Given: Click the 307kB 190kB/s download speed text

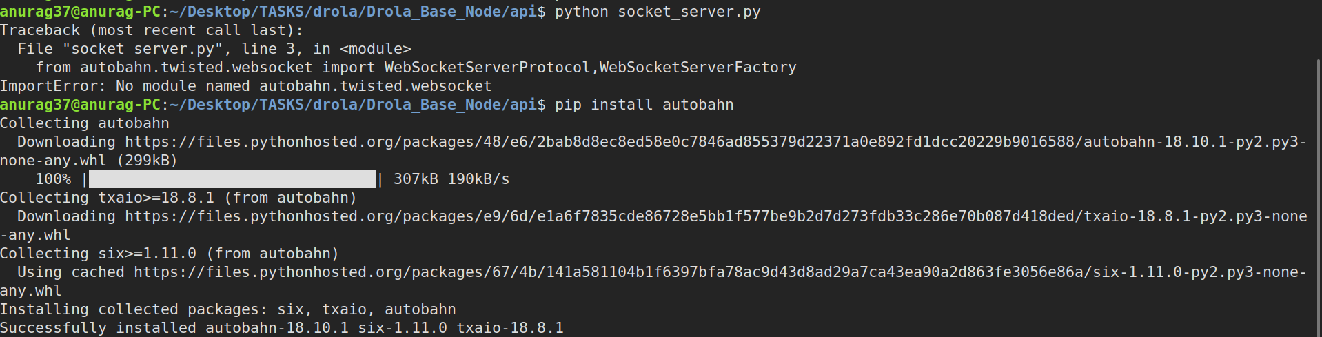Looking at the screenshot, I should [451, 179].
